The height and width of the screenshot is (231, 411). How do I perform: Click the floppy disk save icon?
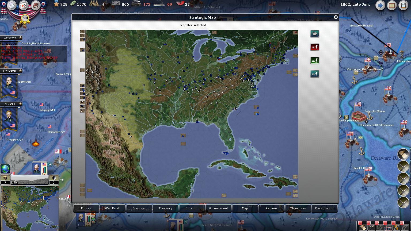coord(404,6)
